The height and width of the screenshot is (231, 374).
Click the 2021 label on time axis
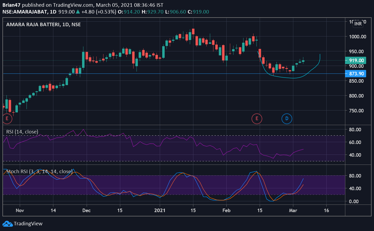[160, 210]
